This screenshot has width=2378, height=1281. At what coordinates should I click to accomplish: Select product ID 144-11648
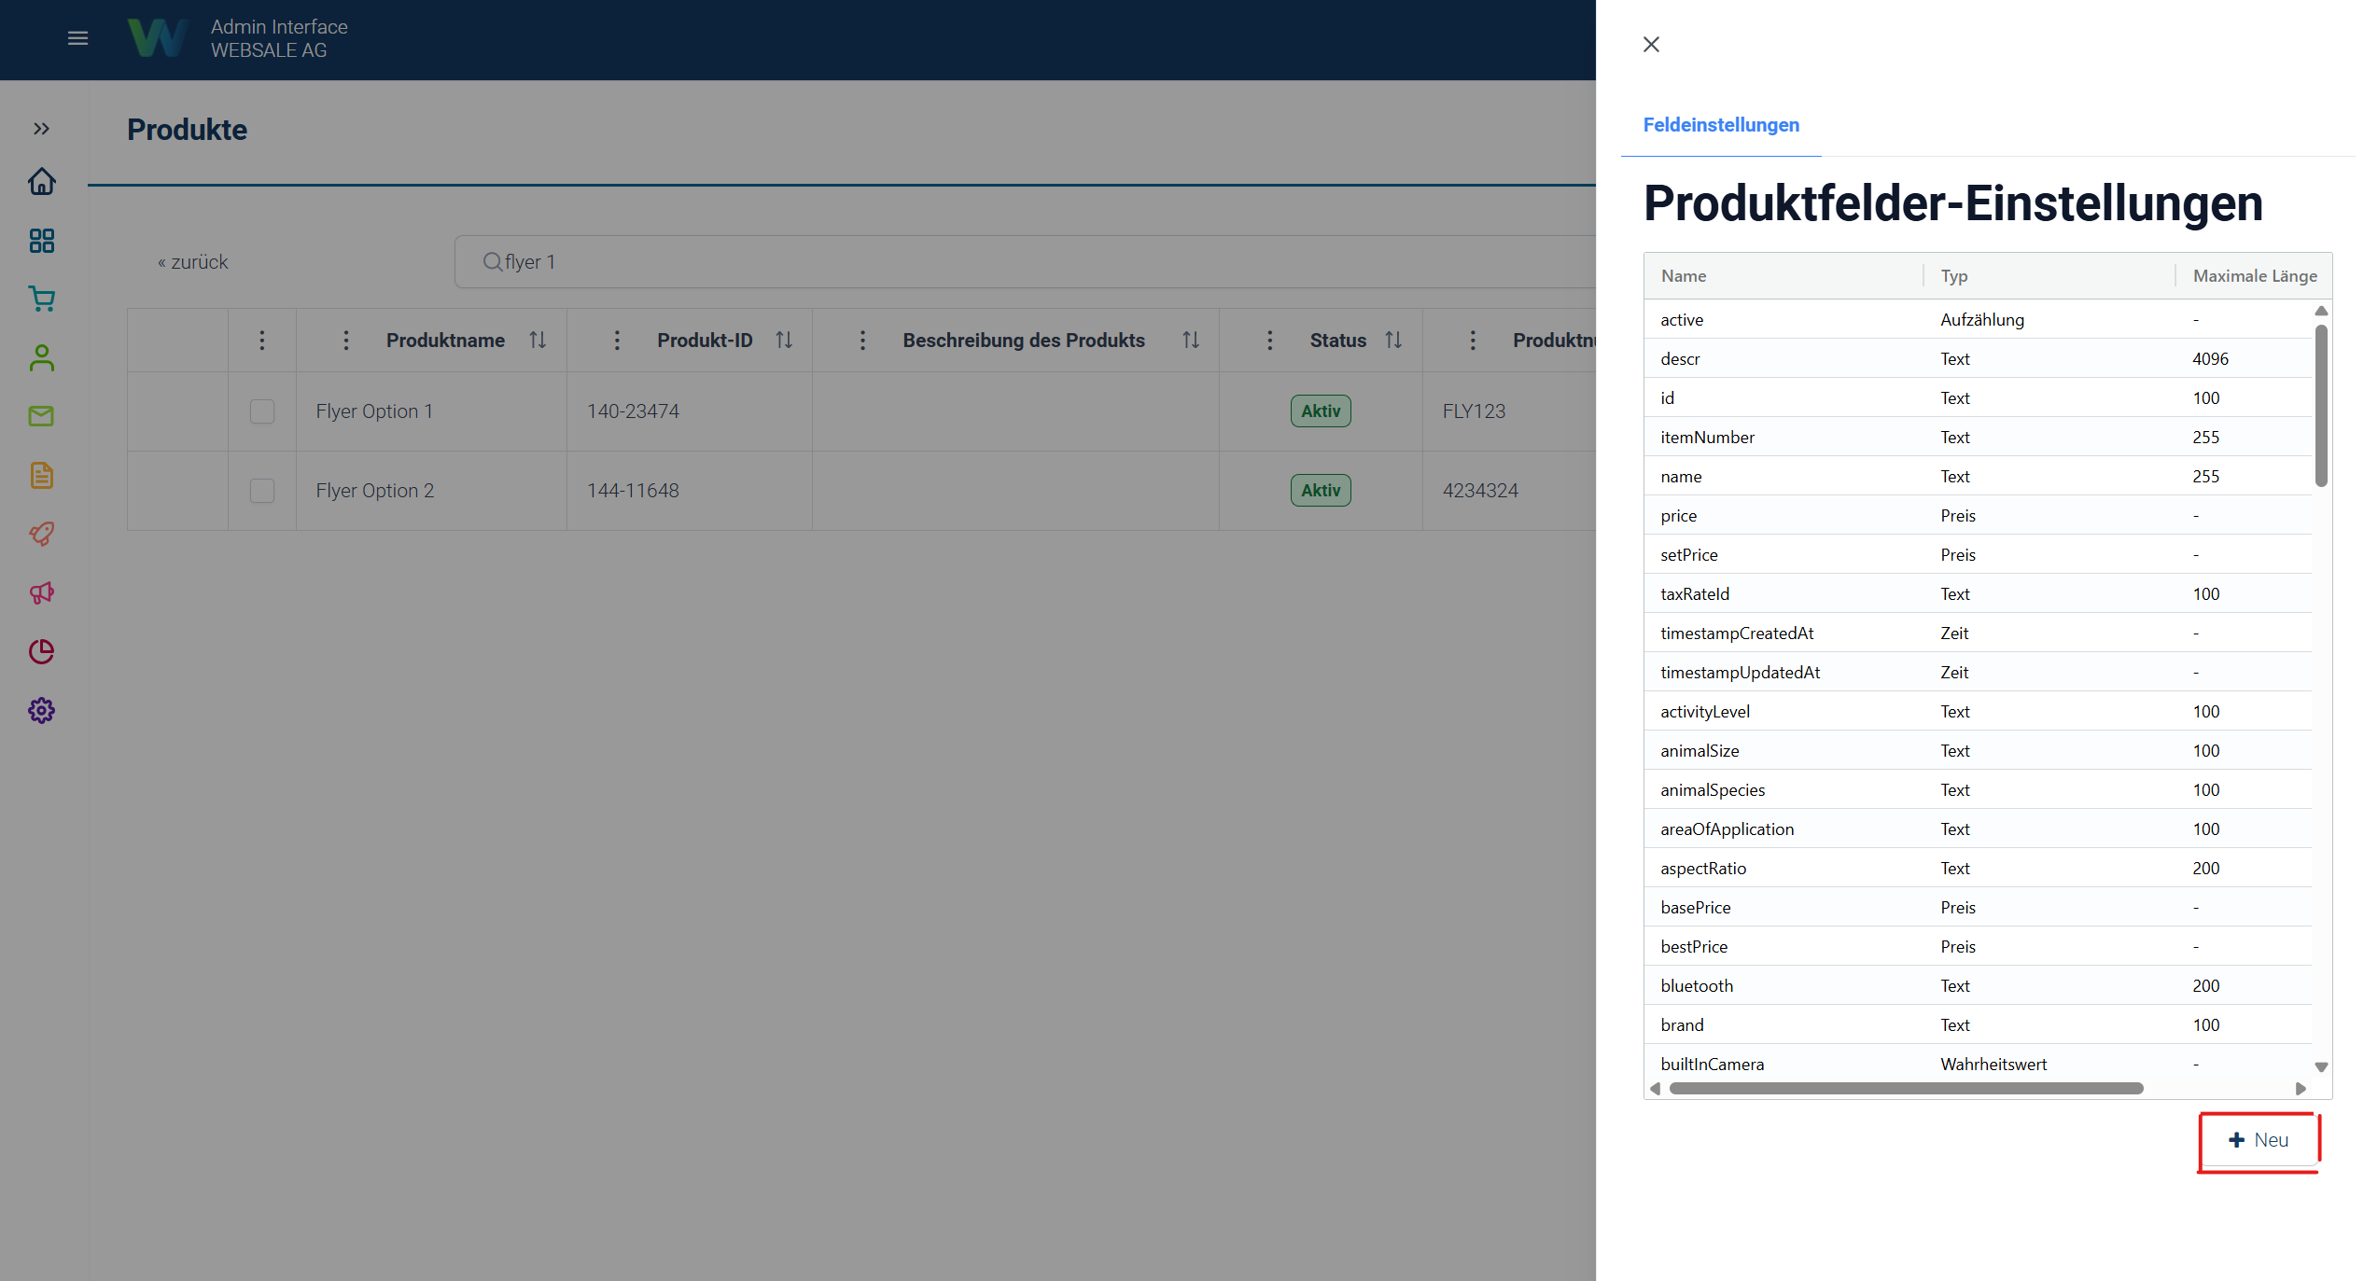point(633,491)
